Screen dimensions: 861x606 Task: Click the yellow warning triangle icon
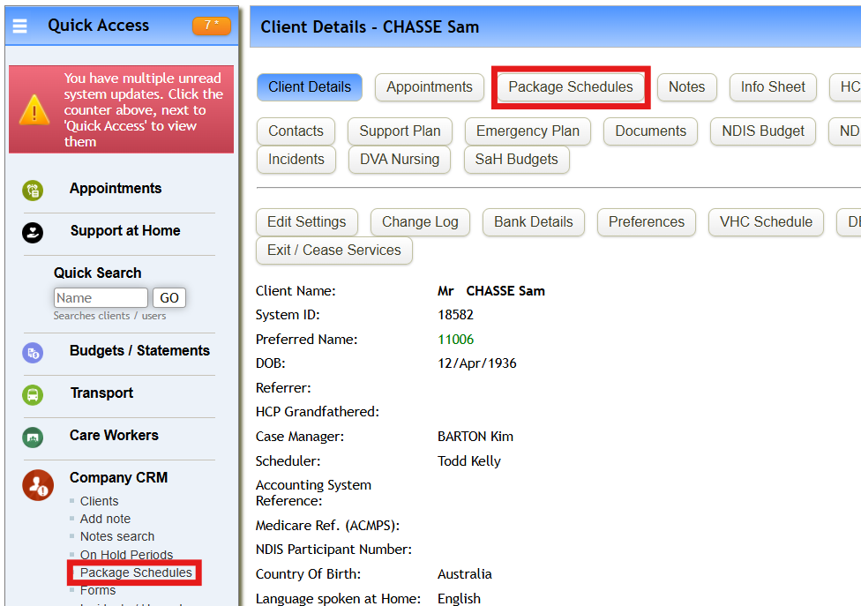34,109
